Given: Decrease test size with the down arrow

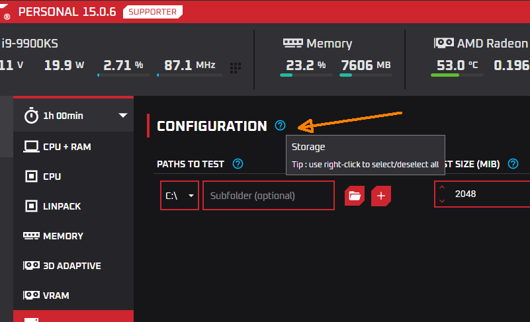Looking at the screenshot, I should click(442, 201).
